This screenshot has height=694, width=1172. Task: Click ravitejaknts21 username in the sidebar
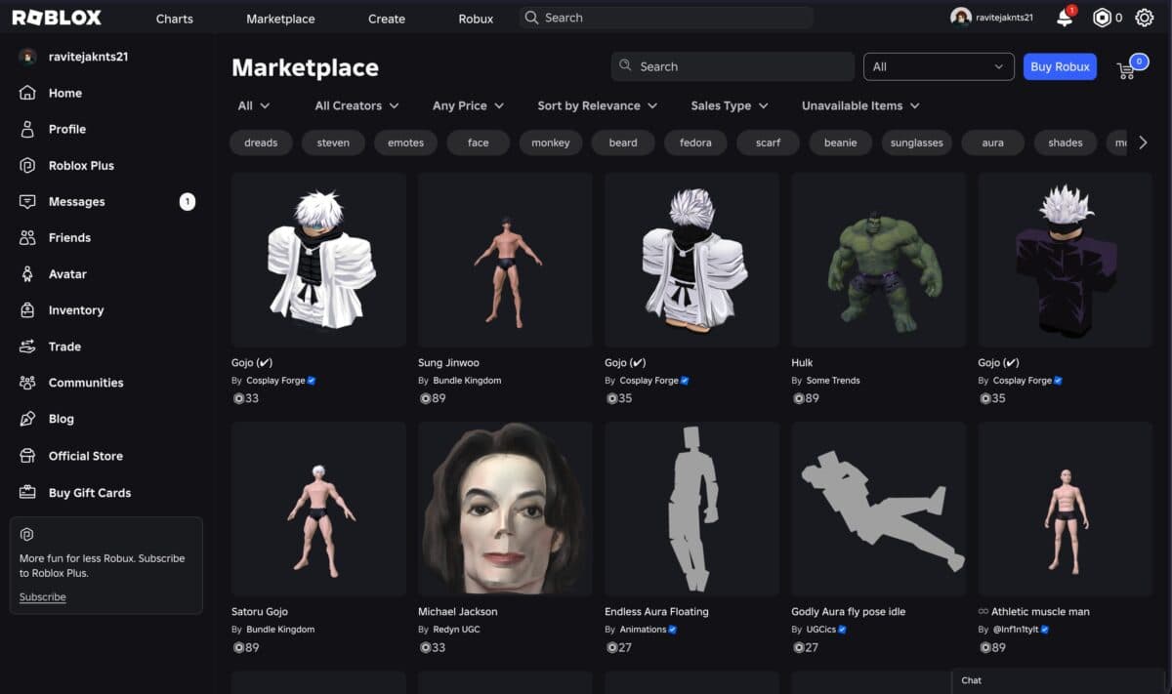[89, 57]
